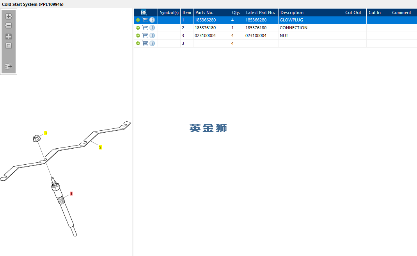Click the four-squares grid view icon
Screen dimensions: 417x256
point(9,37)
